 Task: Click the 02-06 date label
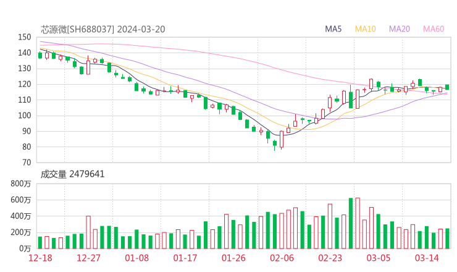(x=282, y=258)
